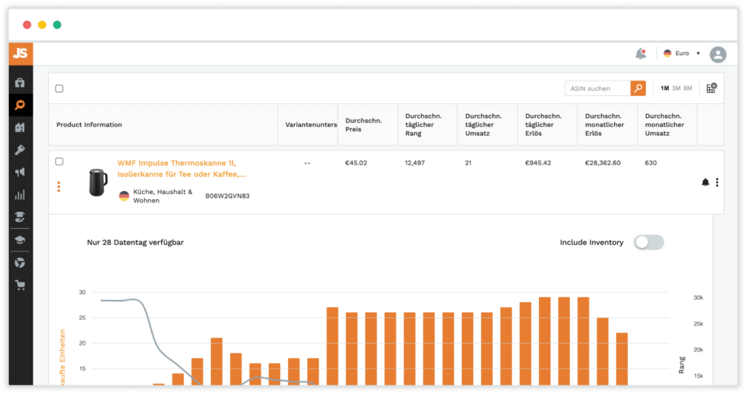Click the thermos product thumbnail image
The width and height of the screenshot is (745, 393).
click(98, 182)
